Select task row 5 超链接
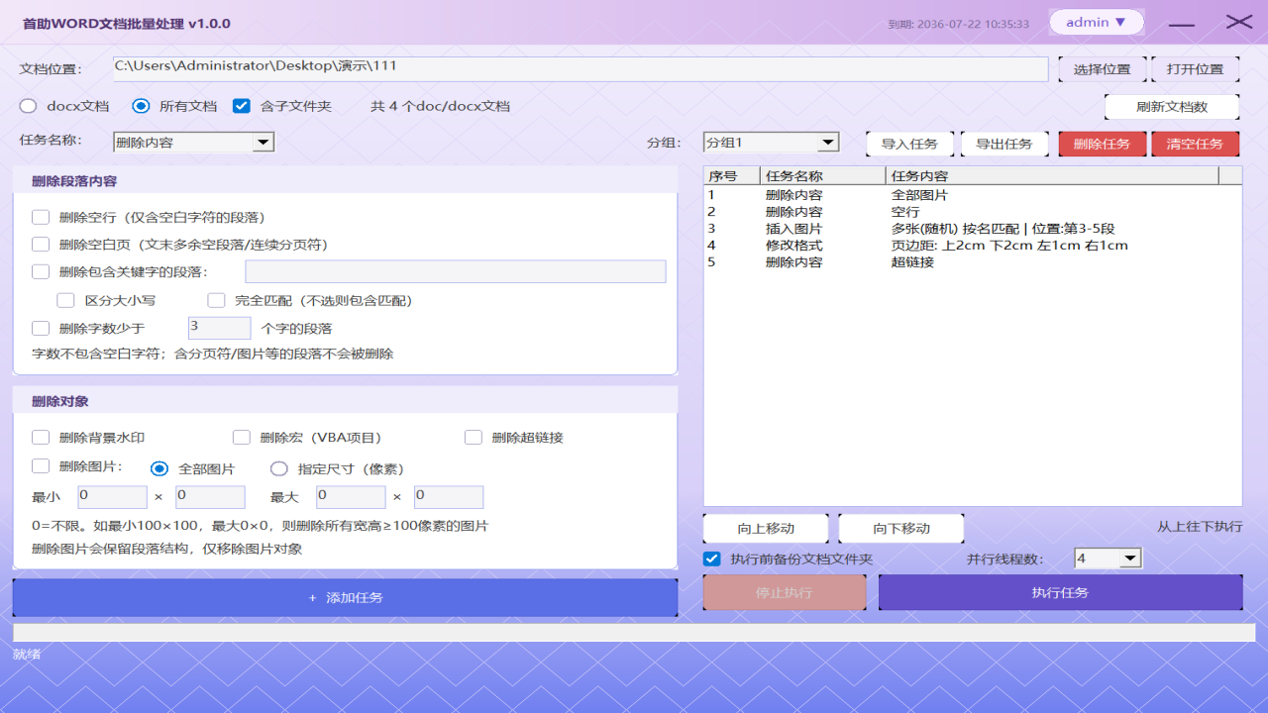The height and width of the screenshot is (713, 1268). point(973,262)
